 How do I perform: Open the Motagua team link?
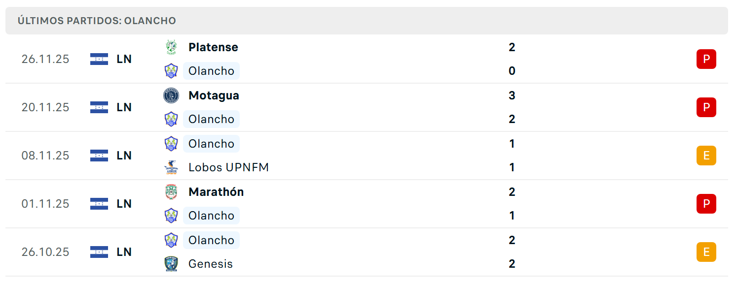click(214, 95)
